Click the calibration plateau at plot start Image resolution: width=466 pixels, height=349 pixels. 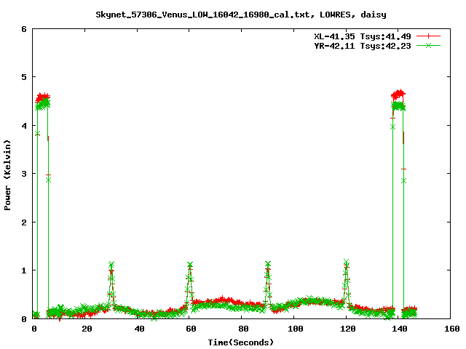tap(42, 100)
